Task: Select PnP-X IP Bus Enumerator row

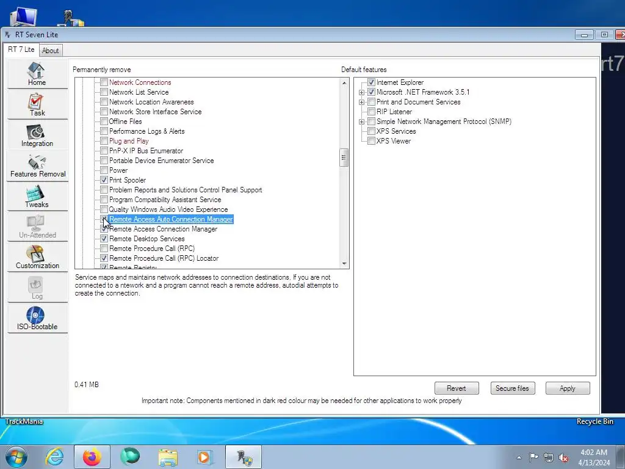Action: tap(146, 151)
